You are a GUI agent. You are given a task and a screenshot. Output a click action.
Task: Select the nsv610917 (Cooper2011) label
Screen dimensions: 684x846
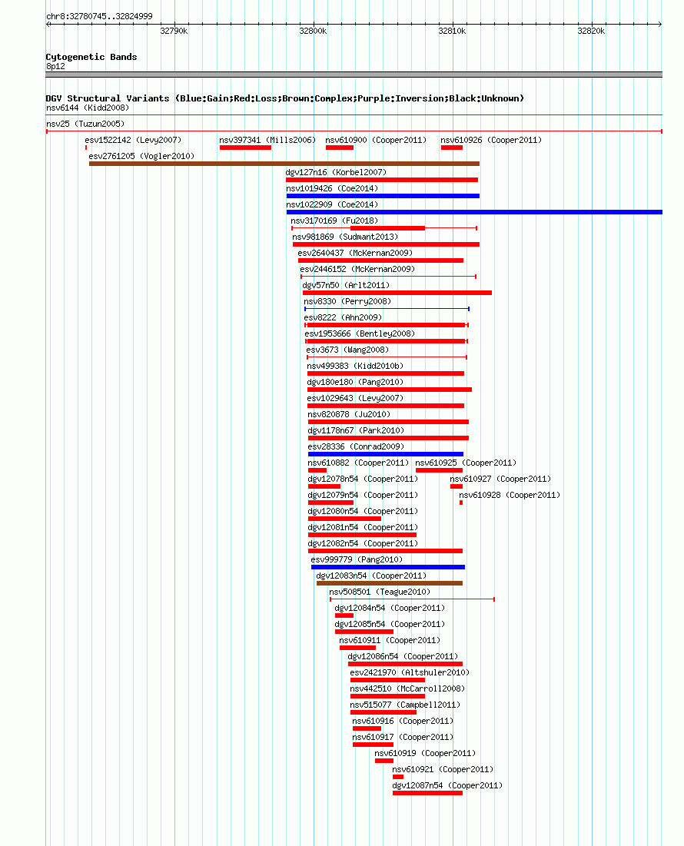[x=403, y=739]
